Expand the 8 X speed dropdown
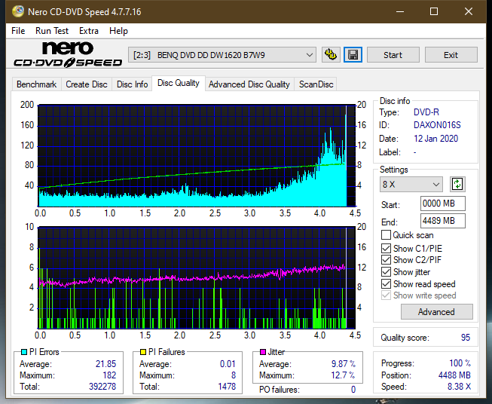The width and height of the screenshot is (492, 404). 412,184
